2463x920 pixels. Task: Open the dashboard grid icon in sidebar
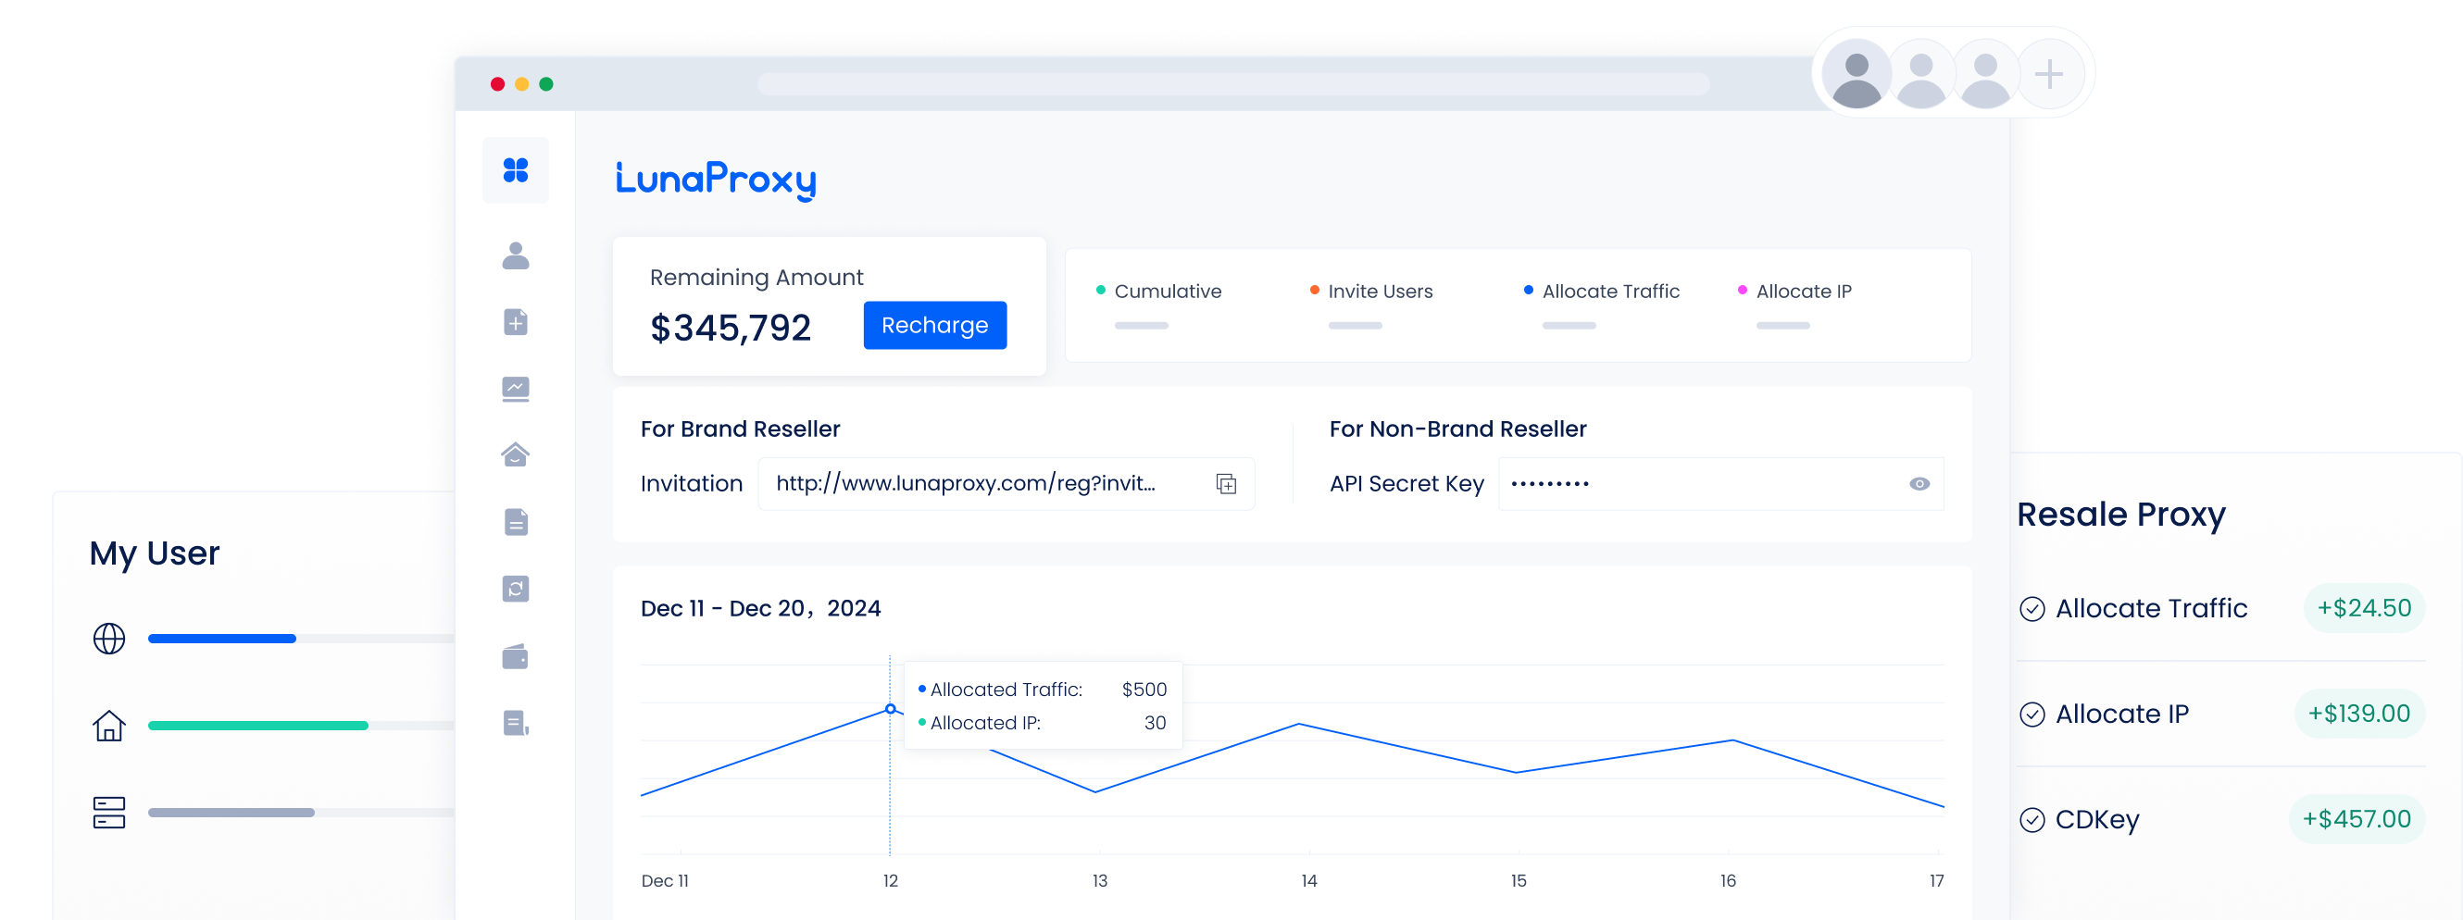[516, 170]
